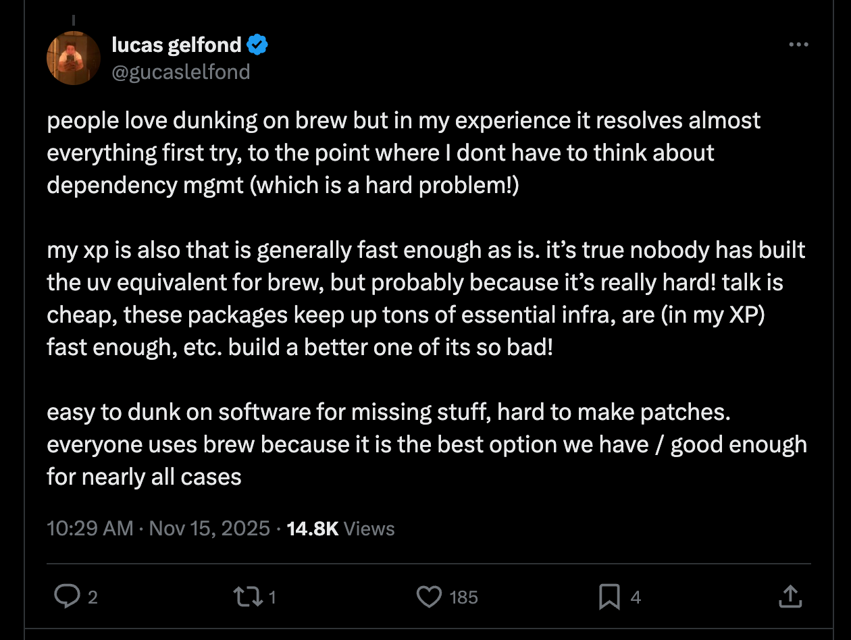Click the 10:29 AM · Nov 15, 2025 timestamp

(x=159, y=528)
